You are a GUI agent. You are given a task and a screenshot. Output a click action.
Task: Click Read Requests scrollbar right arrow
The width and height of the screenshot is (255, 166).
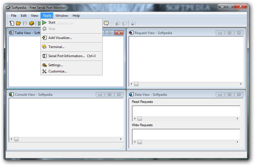(x=237, y=119)
